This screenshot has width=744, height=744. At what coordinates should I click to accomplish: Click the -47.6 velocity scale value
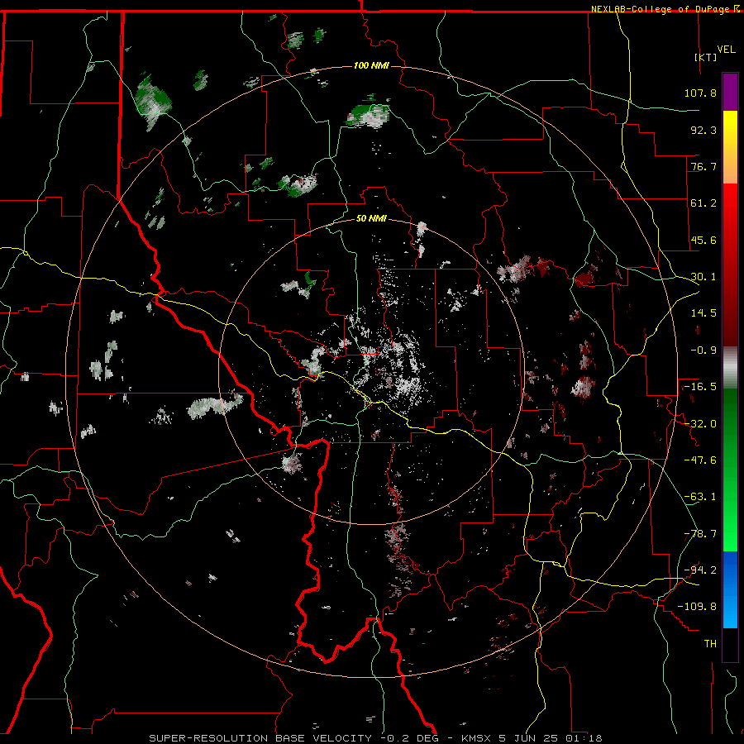(x=700, y=460)
